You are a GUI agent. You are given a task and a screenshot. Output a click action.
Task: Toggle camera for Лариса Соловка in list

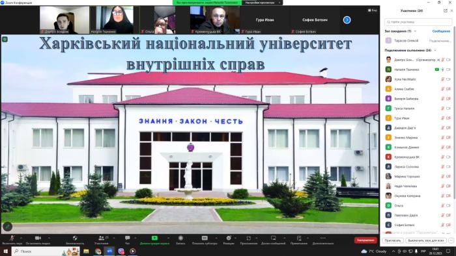448,167
